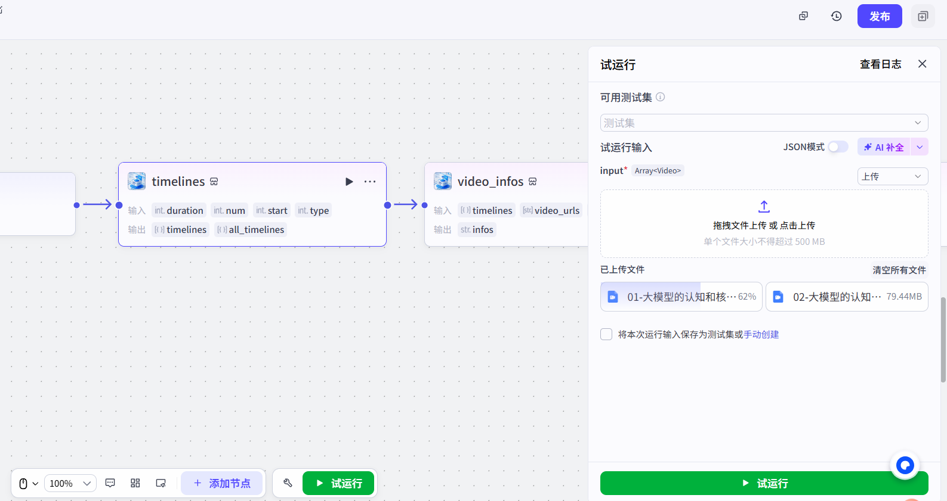Click the 01-大模型 file uploading at 62%
Viewport: 947px width, 501px height.
click(x=681, y=297)
